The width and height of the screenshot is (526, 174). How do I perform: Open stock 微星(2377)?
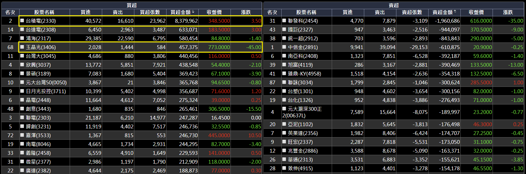(x=38, y=162)
